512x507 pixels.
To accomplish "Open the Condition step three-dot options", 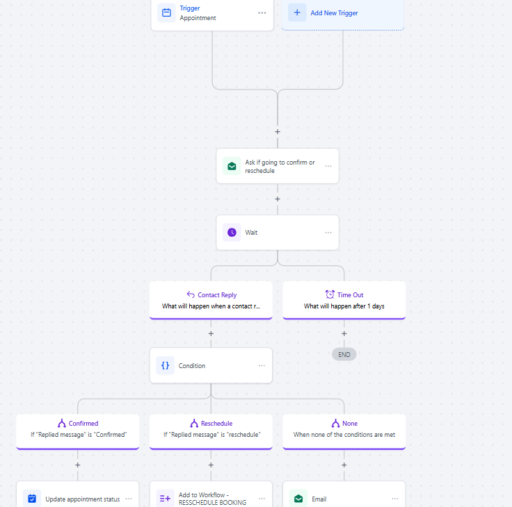I will [x=262, y=365].
